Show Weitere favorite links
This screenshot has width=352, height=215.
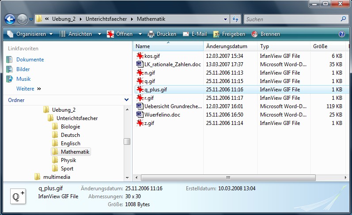pyautogui.click(x=29, y=89)
